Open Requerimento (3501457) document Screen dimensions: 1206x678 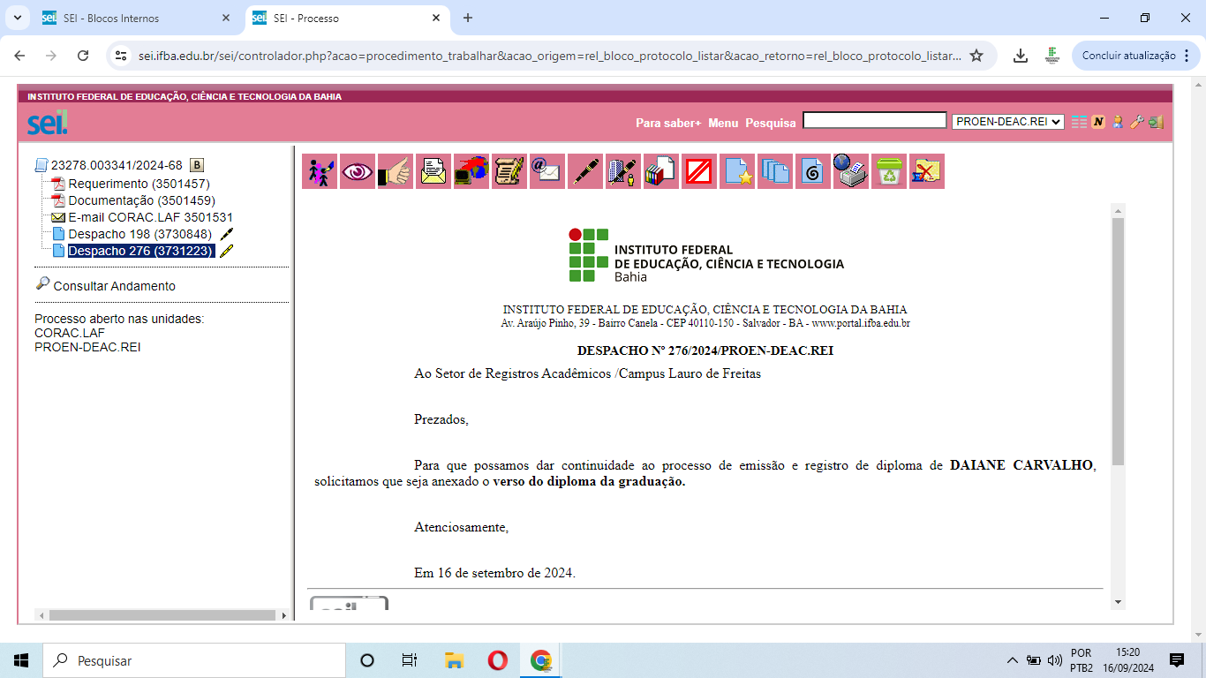tap(139, 184)
